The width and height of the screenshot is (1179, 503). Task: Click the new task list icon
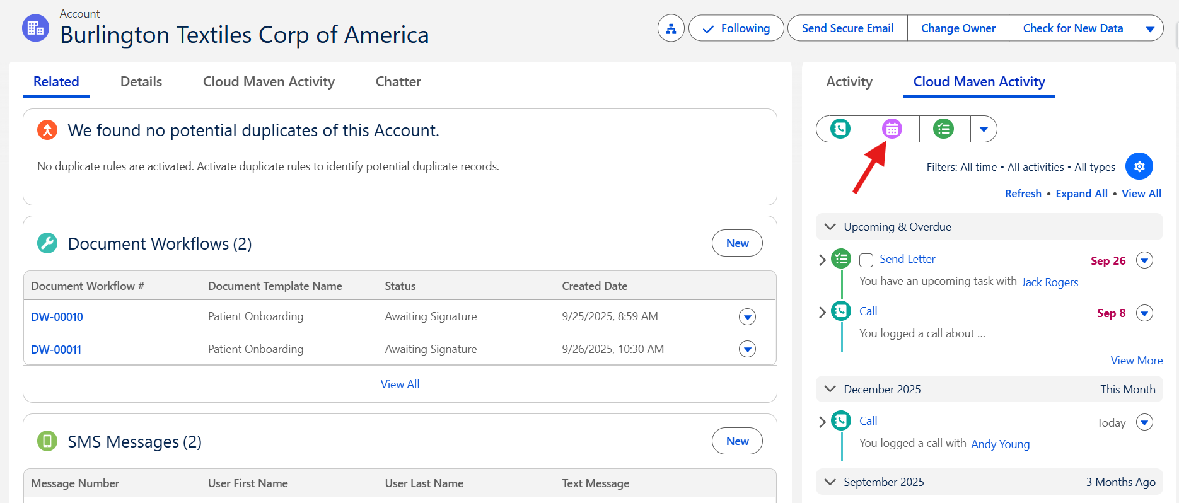[944, 129]
